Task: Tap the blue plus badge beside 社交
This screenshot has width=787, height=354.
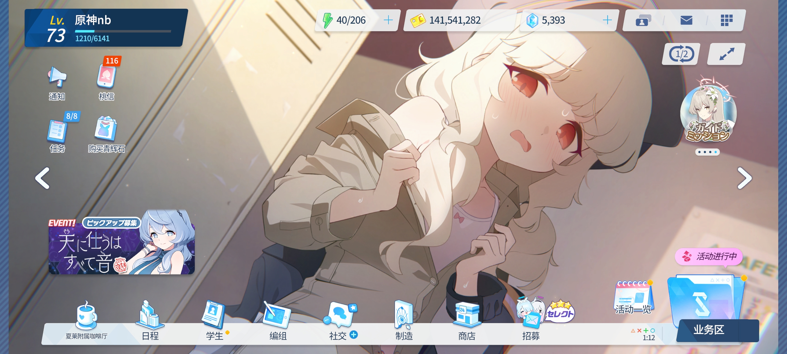Action: tap(354, 335)
